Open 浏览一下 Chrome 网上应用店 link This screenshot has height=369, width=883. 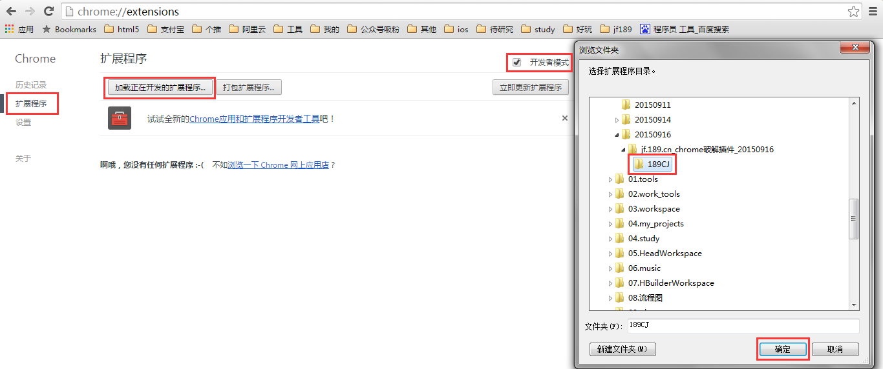click(279, 165)
